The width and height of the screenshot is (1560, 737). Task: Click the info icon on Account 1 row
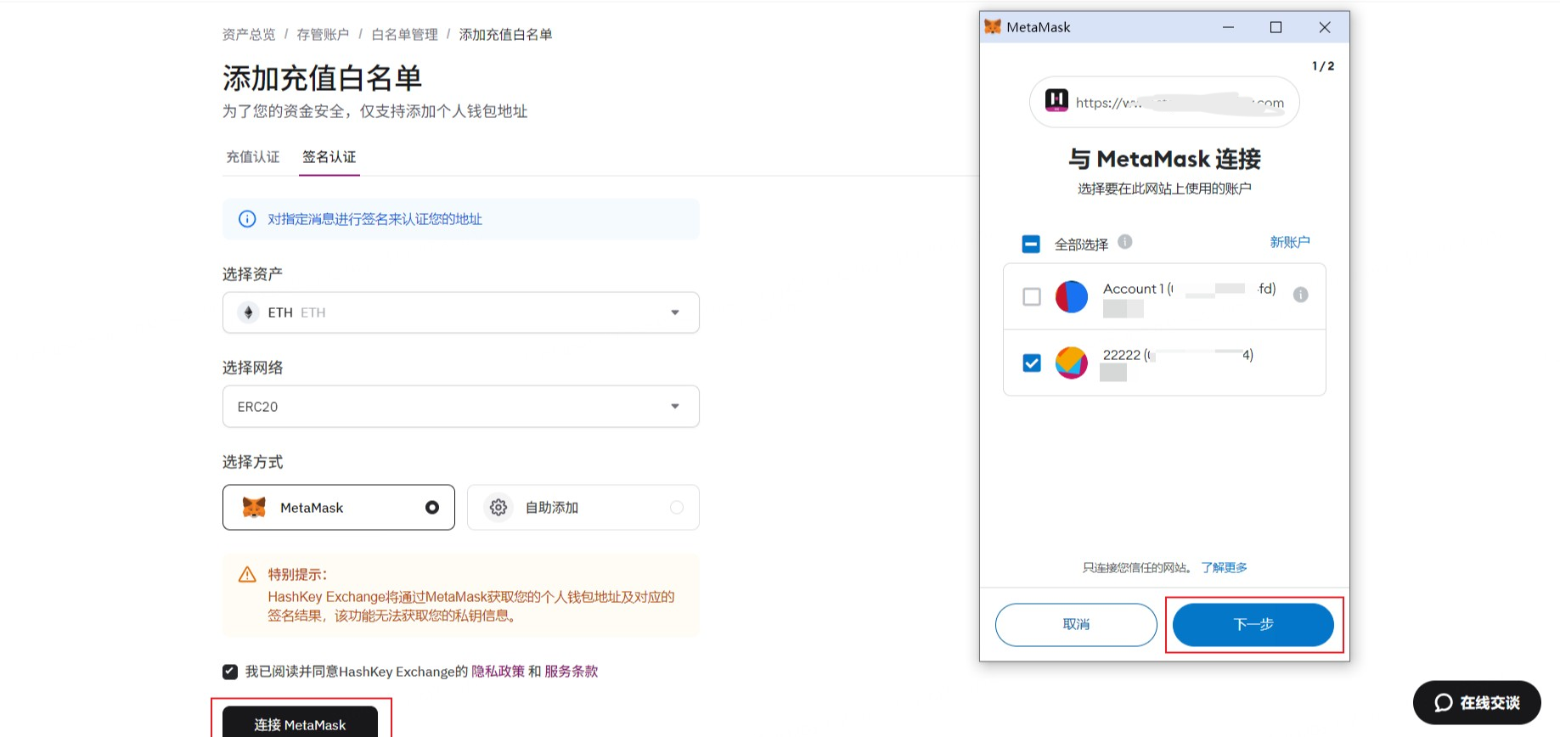(x=1300, y=295)
